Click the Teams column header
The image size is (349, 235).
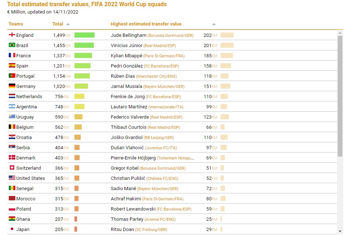16,24
